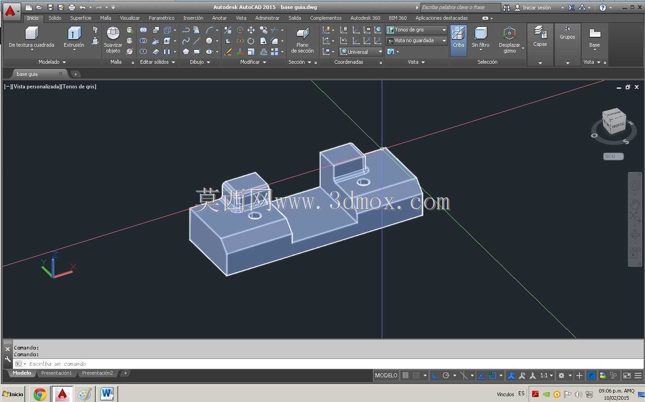645x402 pixels.
Task: Click the clean screen icon in status bar
Action: (627, 376)
